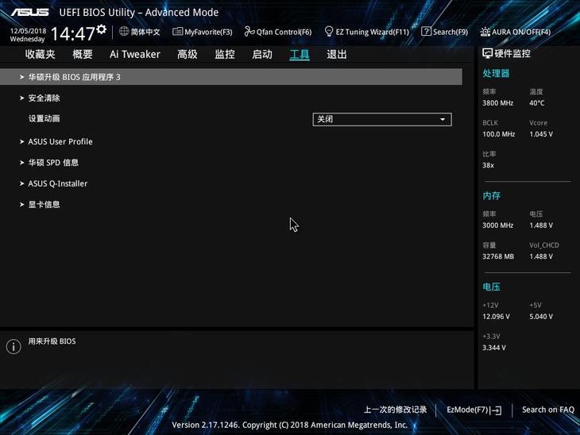Expand 华硕升级 BIOS 应用程序 3

pos(231,77)
